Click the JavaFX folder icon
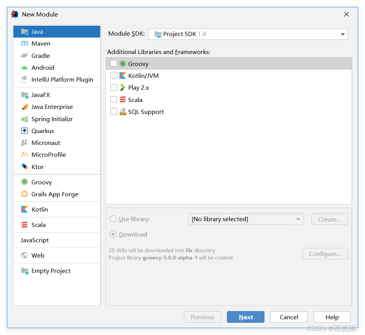Screen dimensions: 365x335 point(25,95)
